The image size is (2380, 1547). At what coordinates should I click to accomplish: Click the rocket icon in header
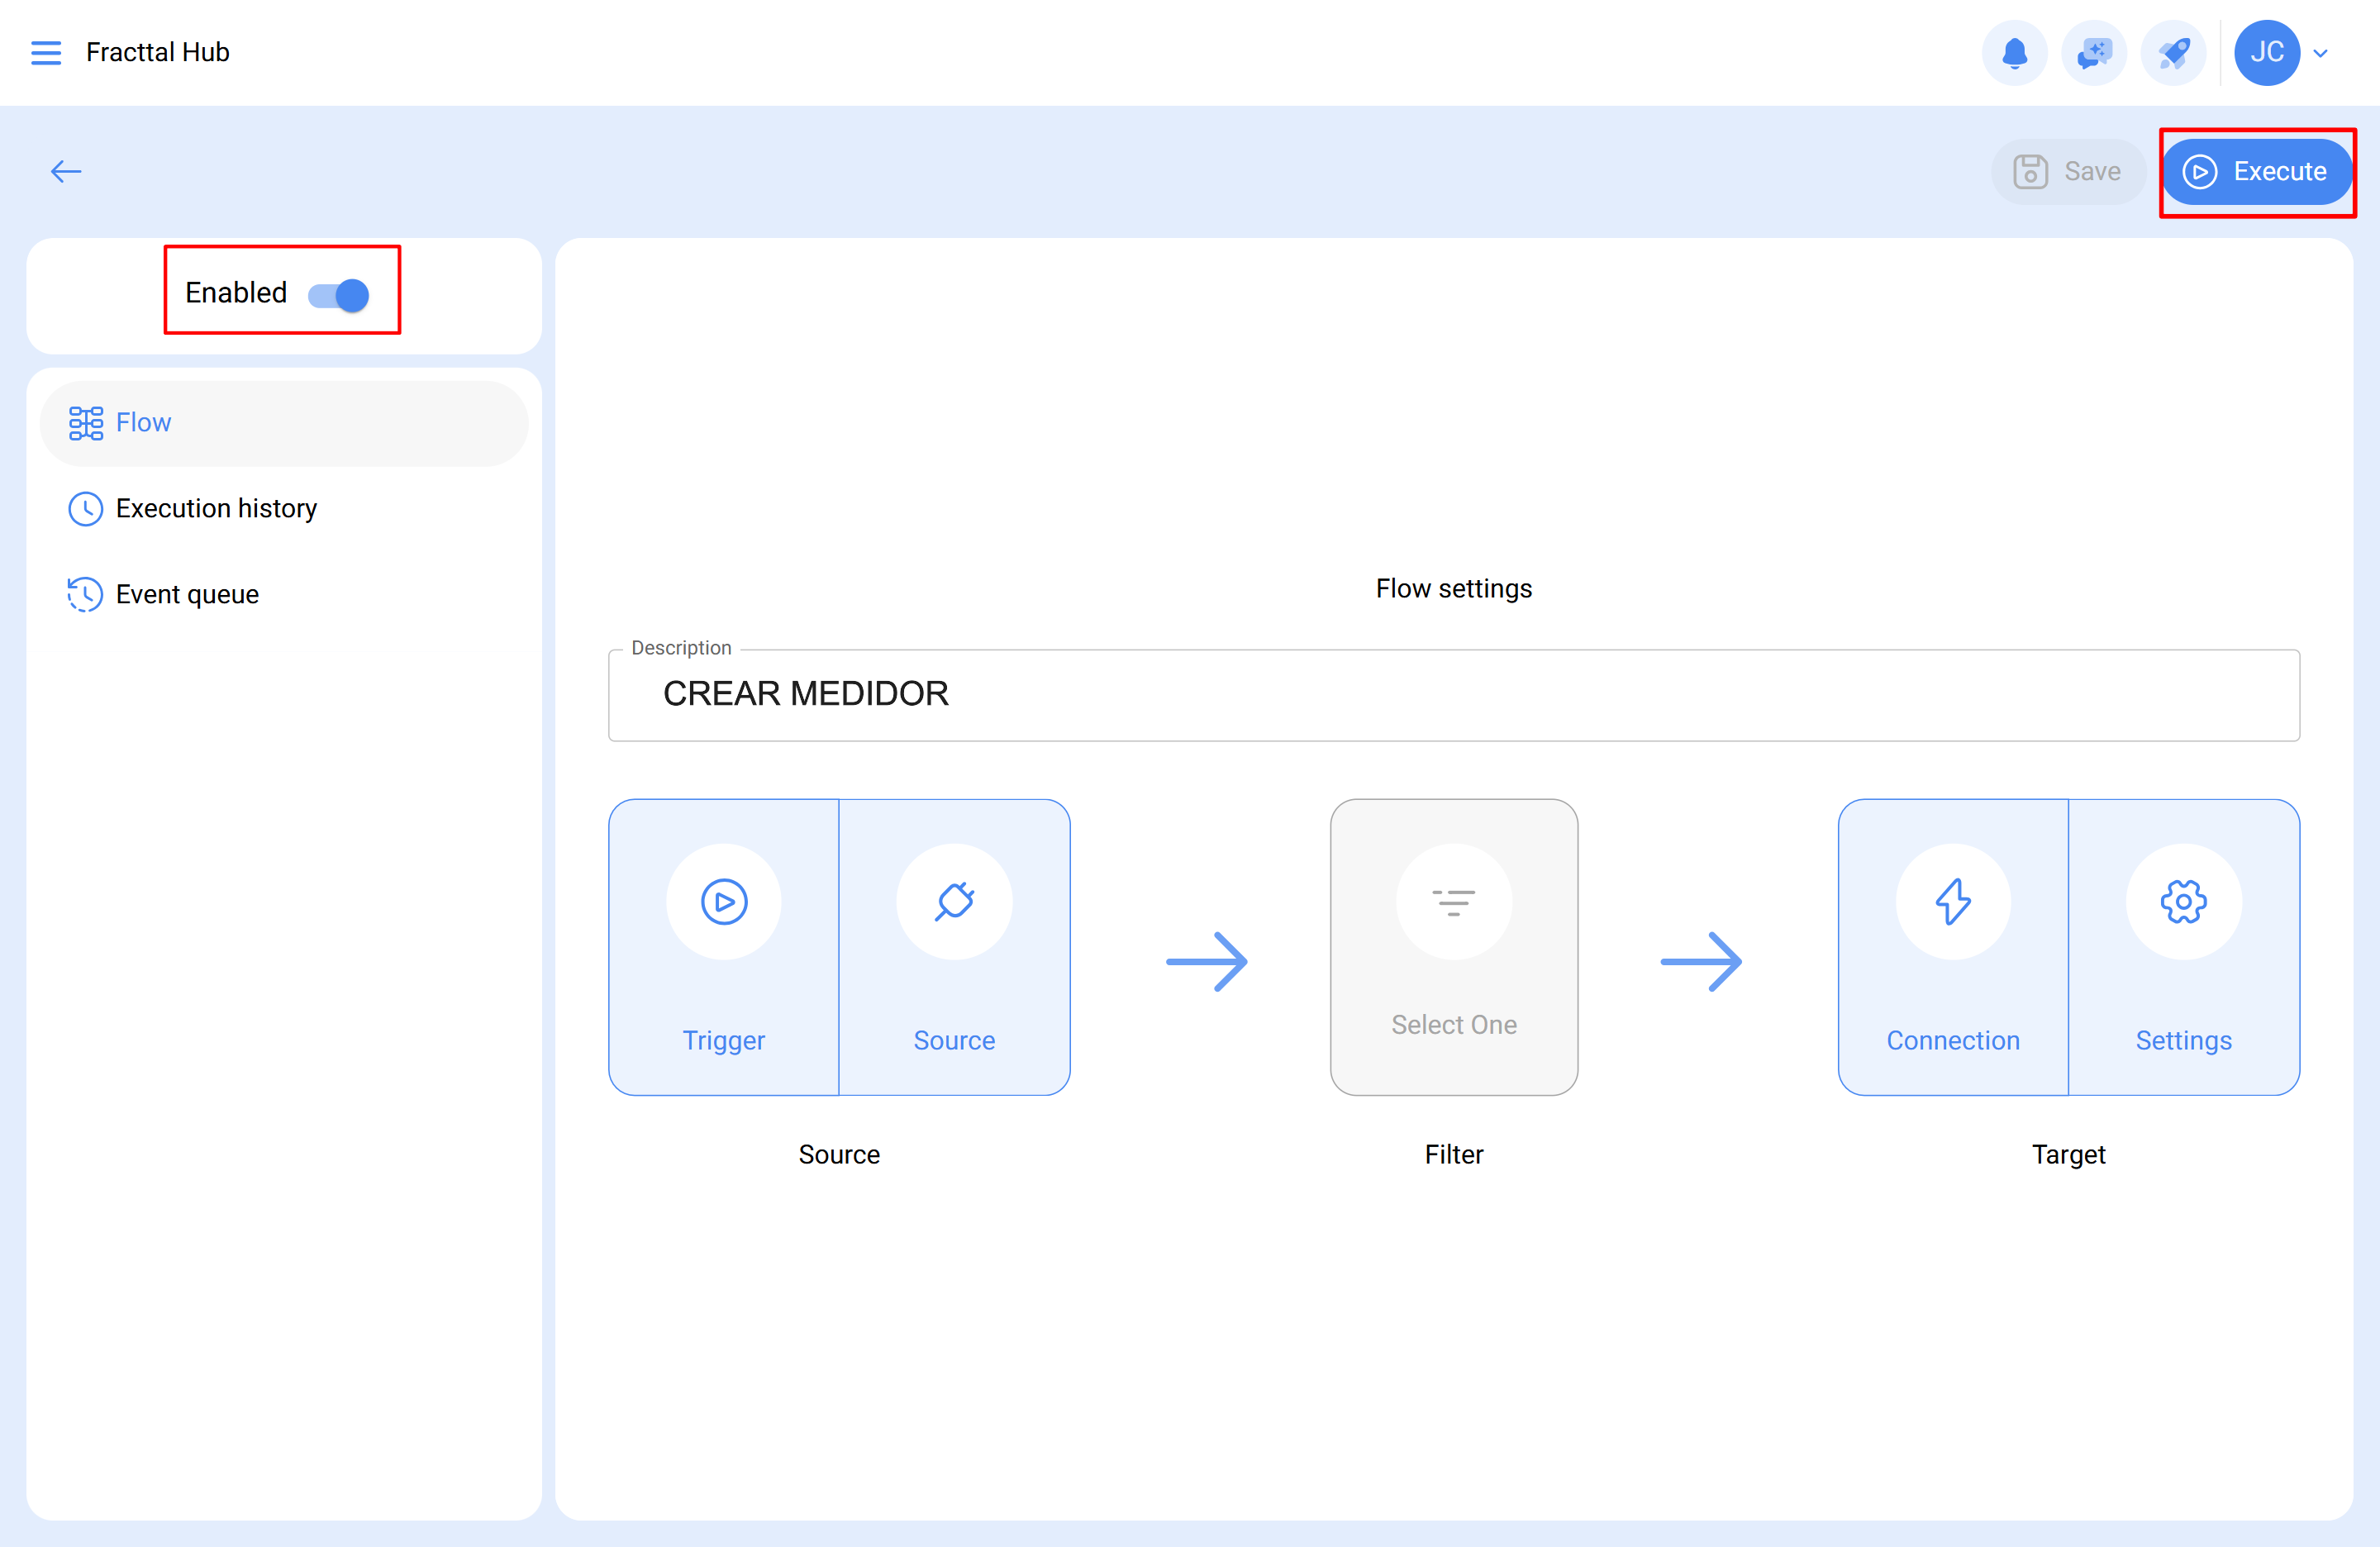[x=2173, y=52]
